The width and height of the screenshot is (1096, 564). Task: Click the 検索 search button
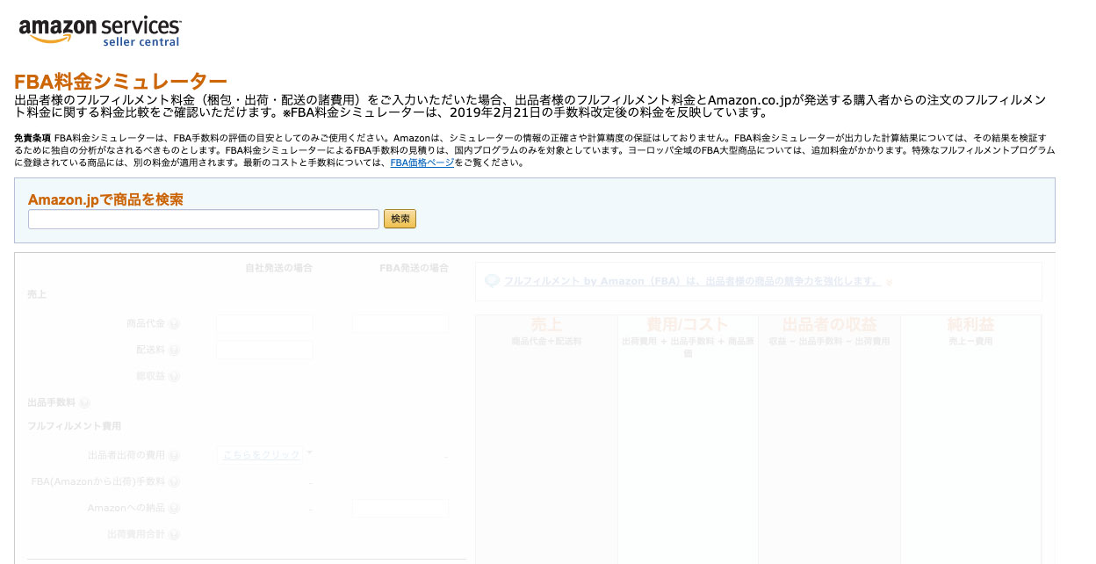[400, 219]
